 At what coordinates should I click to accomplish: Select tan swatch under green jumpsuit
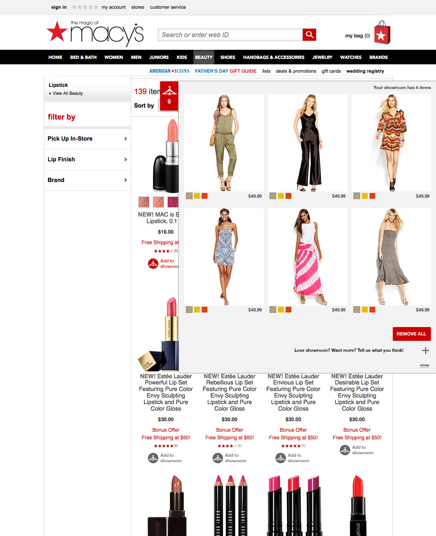(x=189, y=196)
